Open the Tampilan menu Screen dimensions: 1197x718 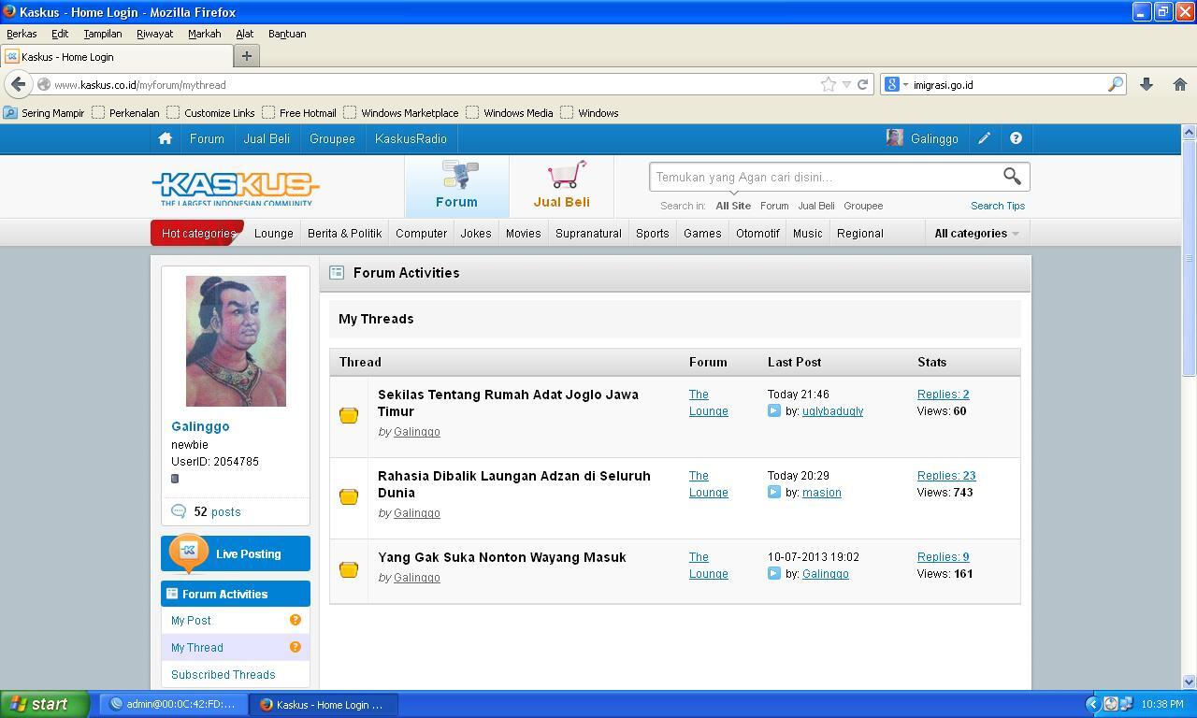pos(103,34)
